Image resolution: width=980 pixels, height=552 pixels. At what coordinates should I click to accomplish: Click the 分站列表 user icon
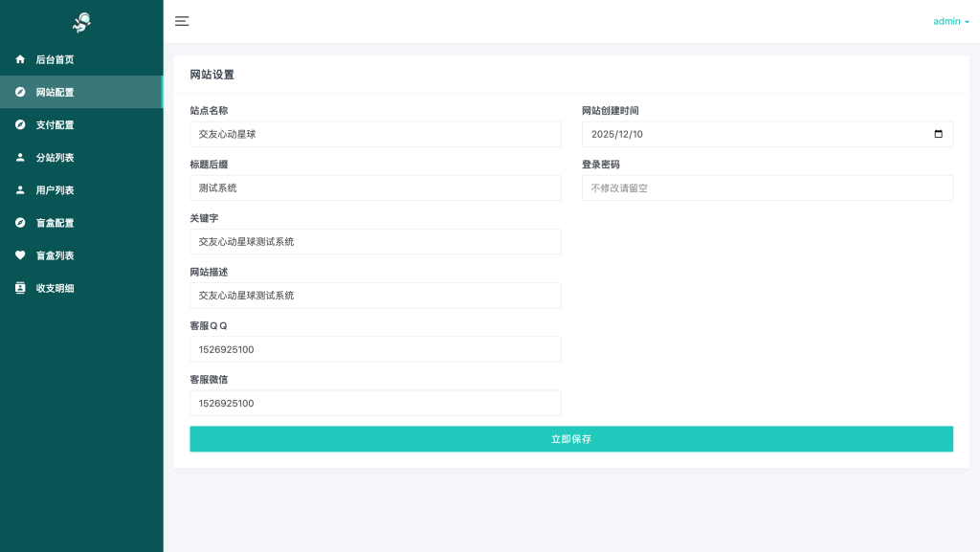click(19, 157)
